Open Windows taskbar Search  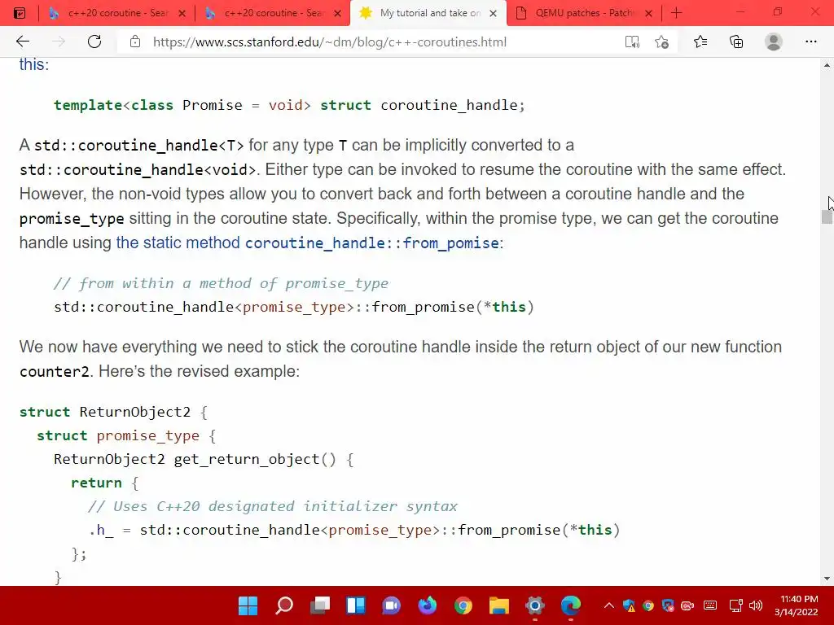click(x=284, y=605)
